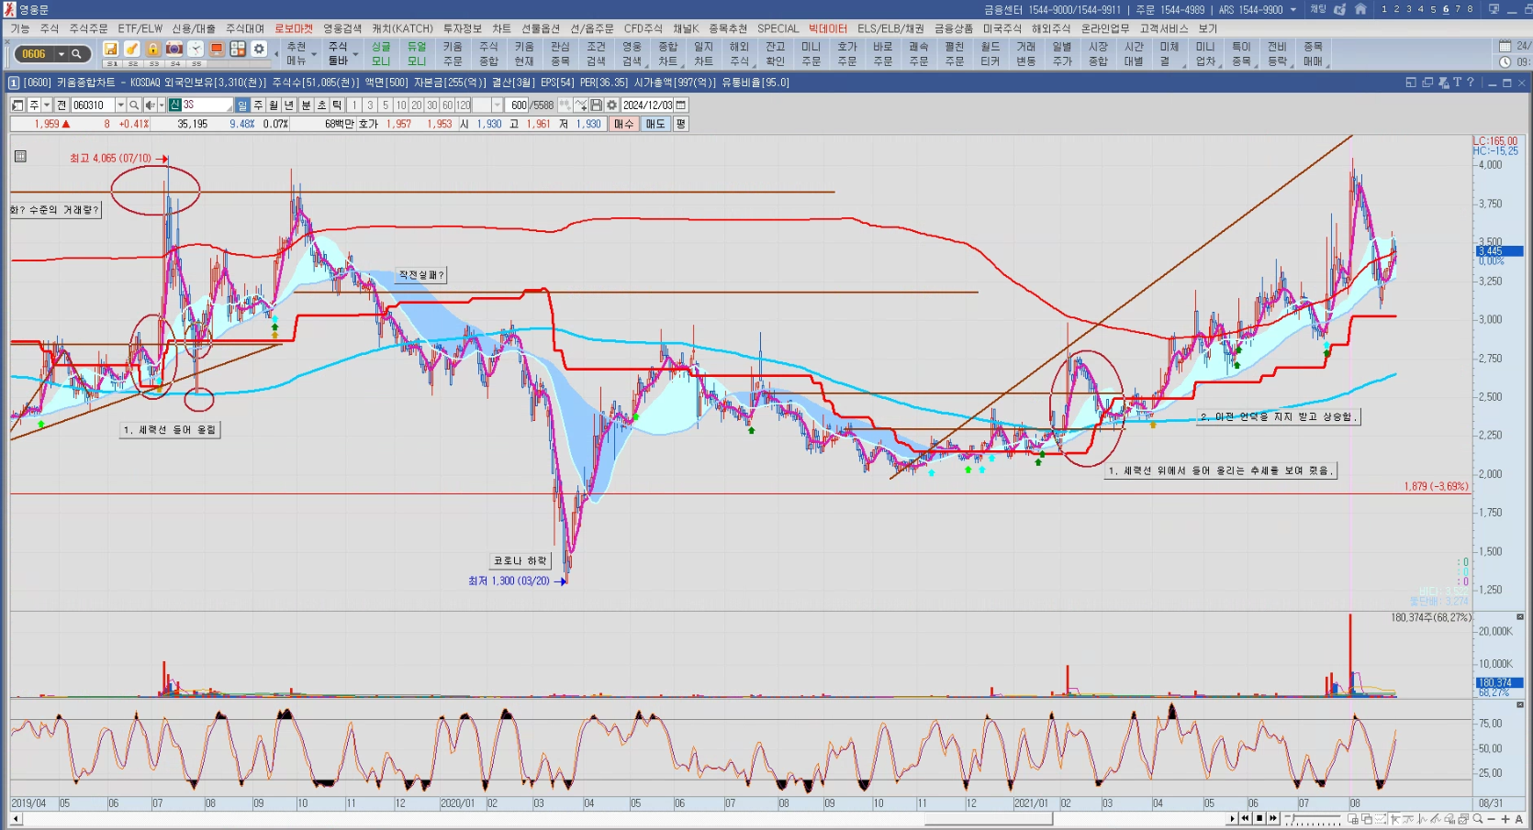Click the padlock icon in the top toolbar
This screenshot has width=1533, height=830.
(x=153, y=50)
